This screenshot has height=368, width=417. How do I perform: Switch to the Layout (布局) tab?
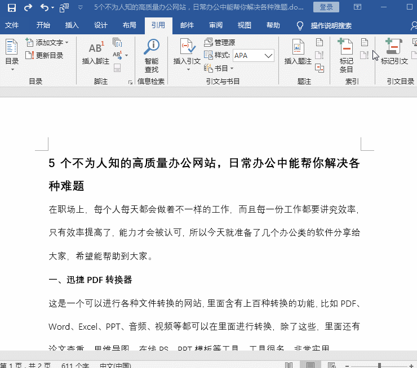click(x=129, y=25)
